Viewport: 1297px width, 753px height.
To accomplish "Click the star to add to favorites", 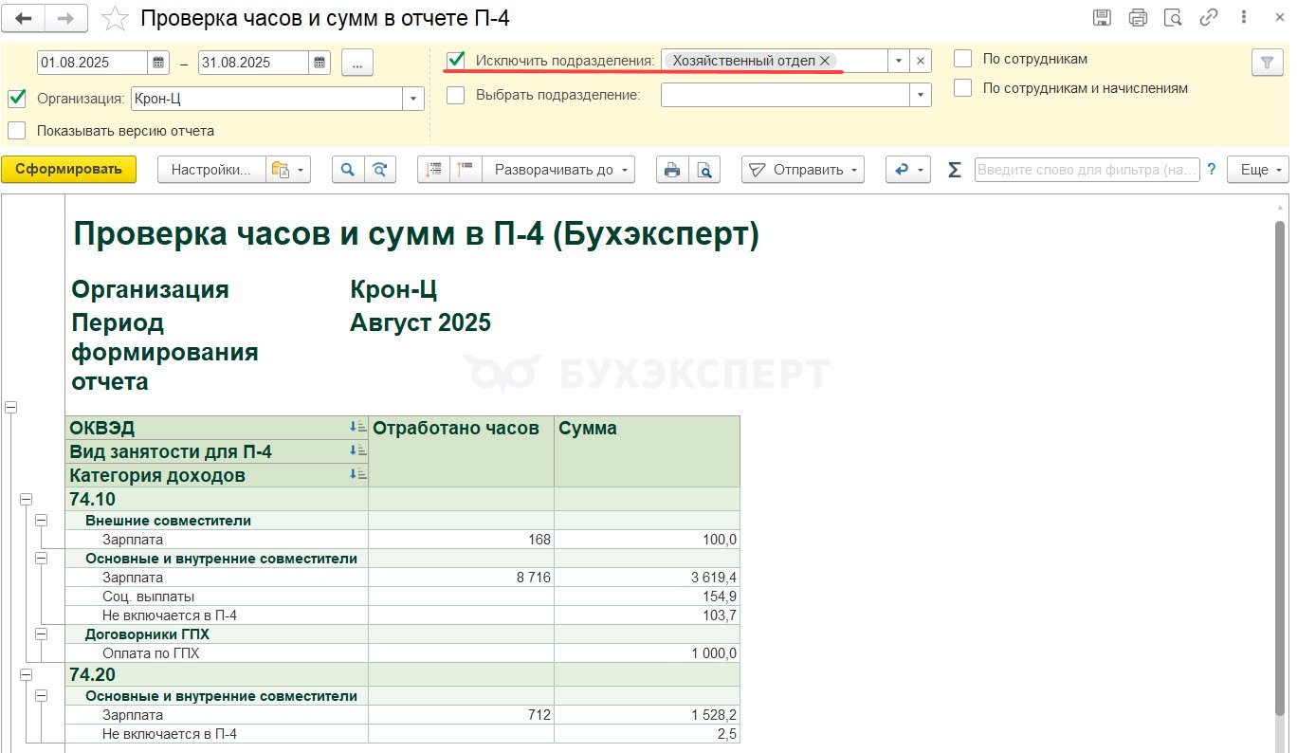I will coord(115,18).
